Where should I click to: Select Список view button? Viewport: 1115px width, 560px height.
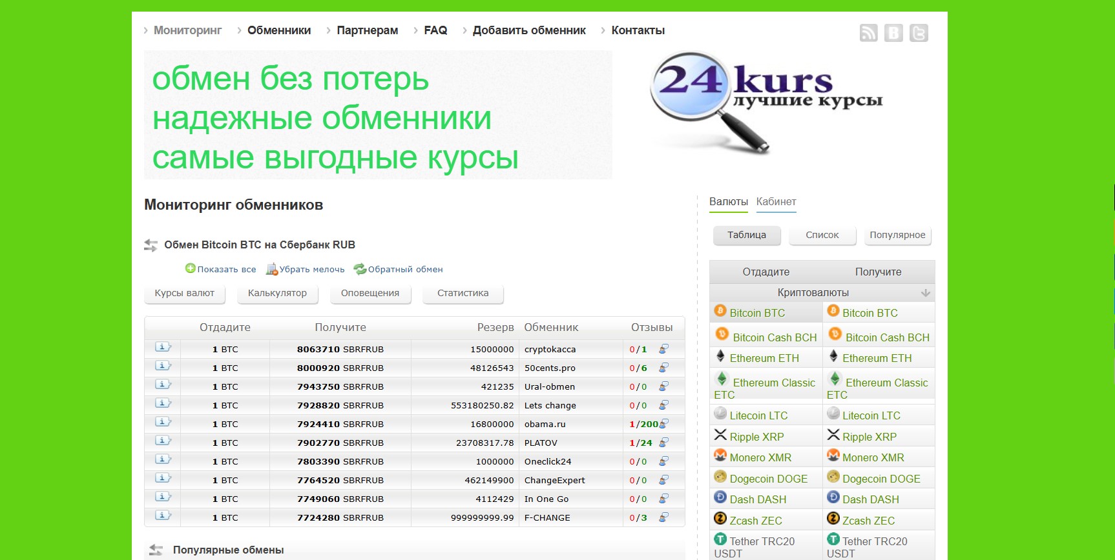pyautogui.click(x=822, y=235)
